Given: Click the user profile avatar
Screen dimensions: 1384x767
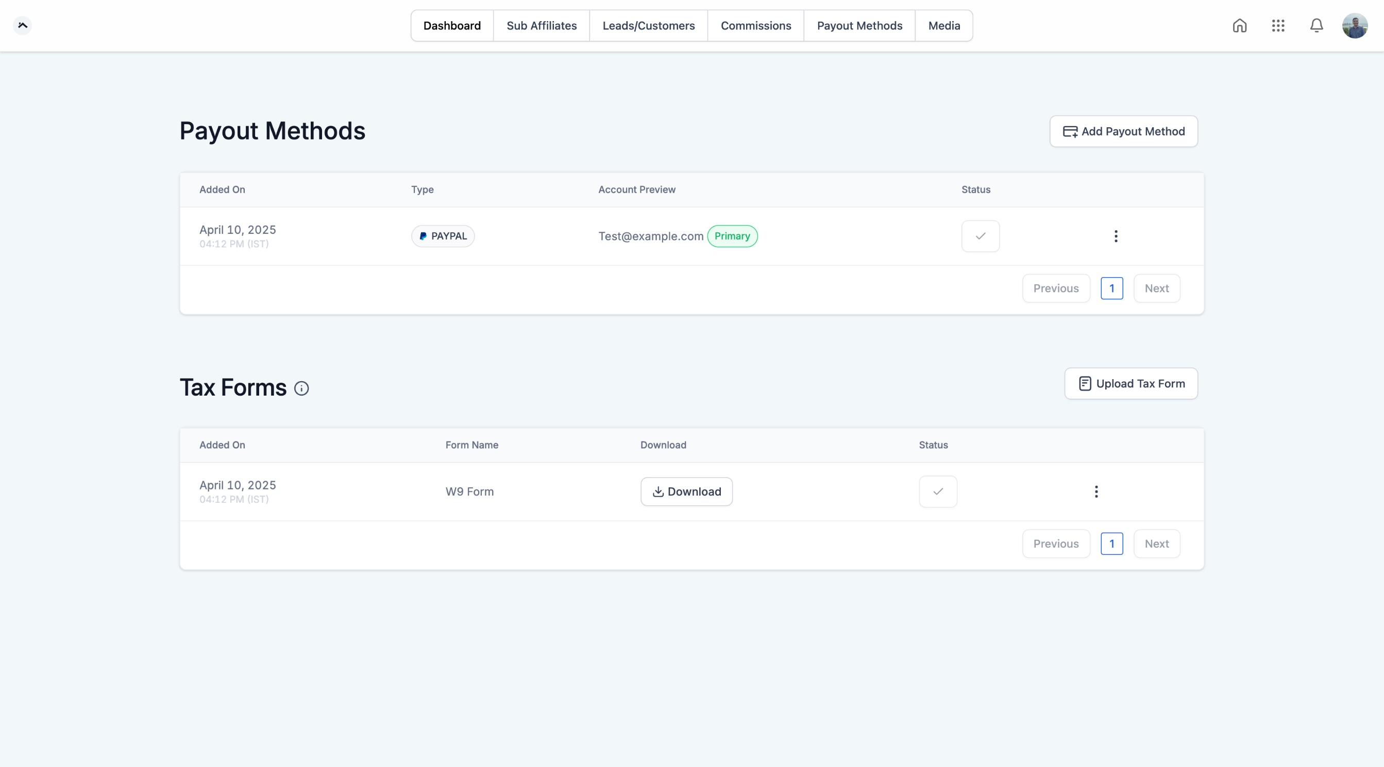Looking at the screenshot, I should 1355,26.
